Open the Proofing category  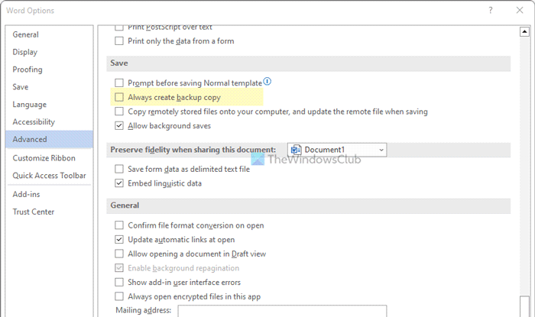[49, 70]
